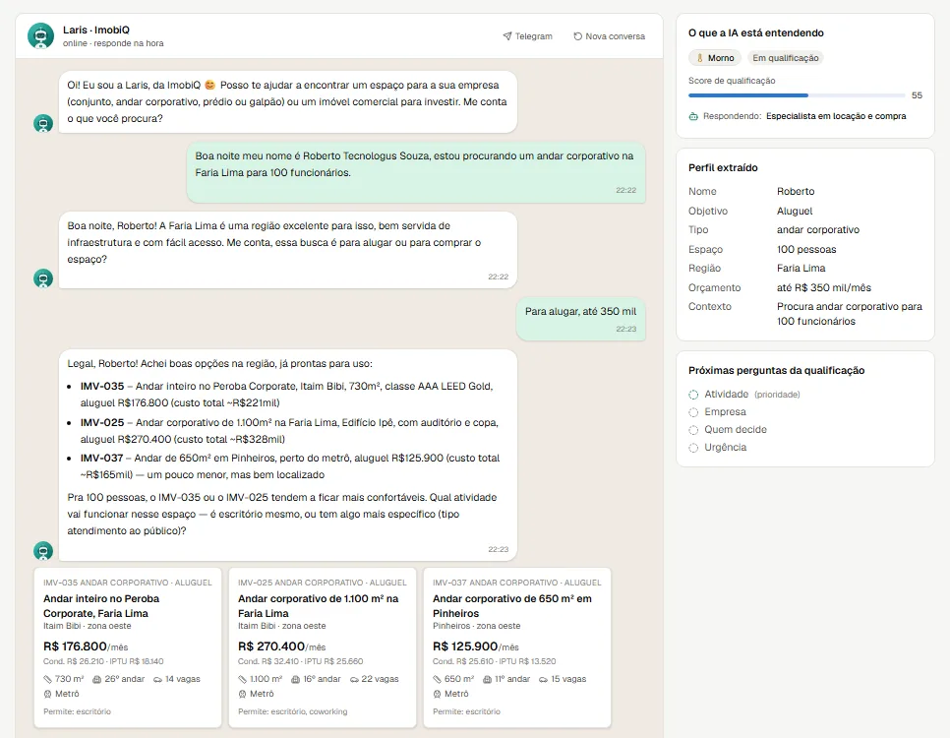Viewport: 950px width, 738px height.
Task: Click the R$ 125.900/mês price
Action: click(x=476, y=646)
